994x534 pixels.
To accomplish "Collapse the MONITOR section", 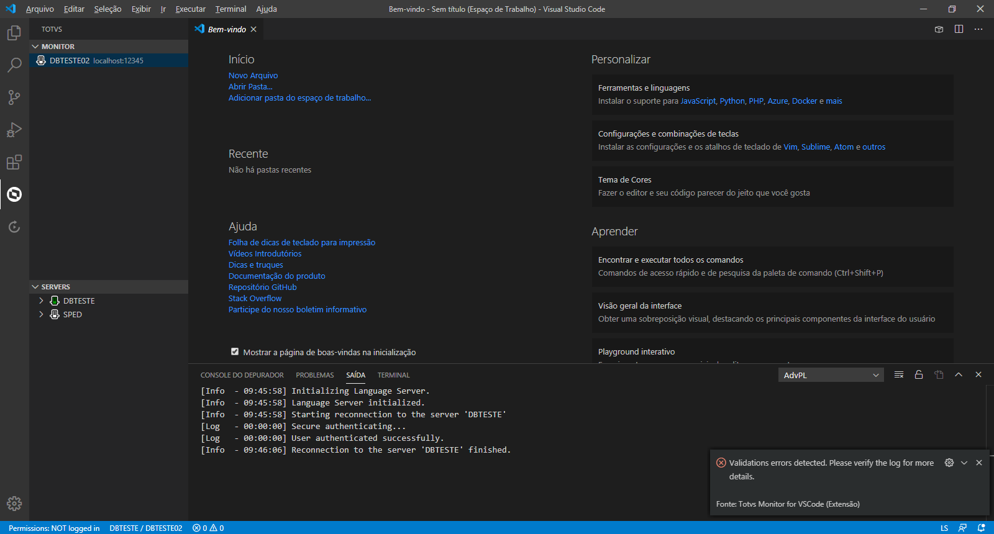I will click(x=109, y=47).
